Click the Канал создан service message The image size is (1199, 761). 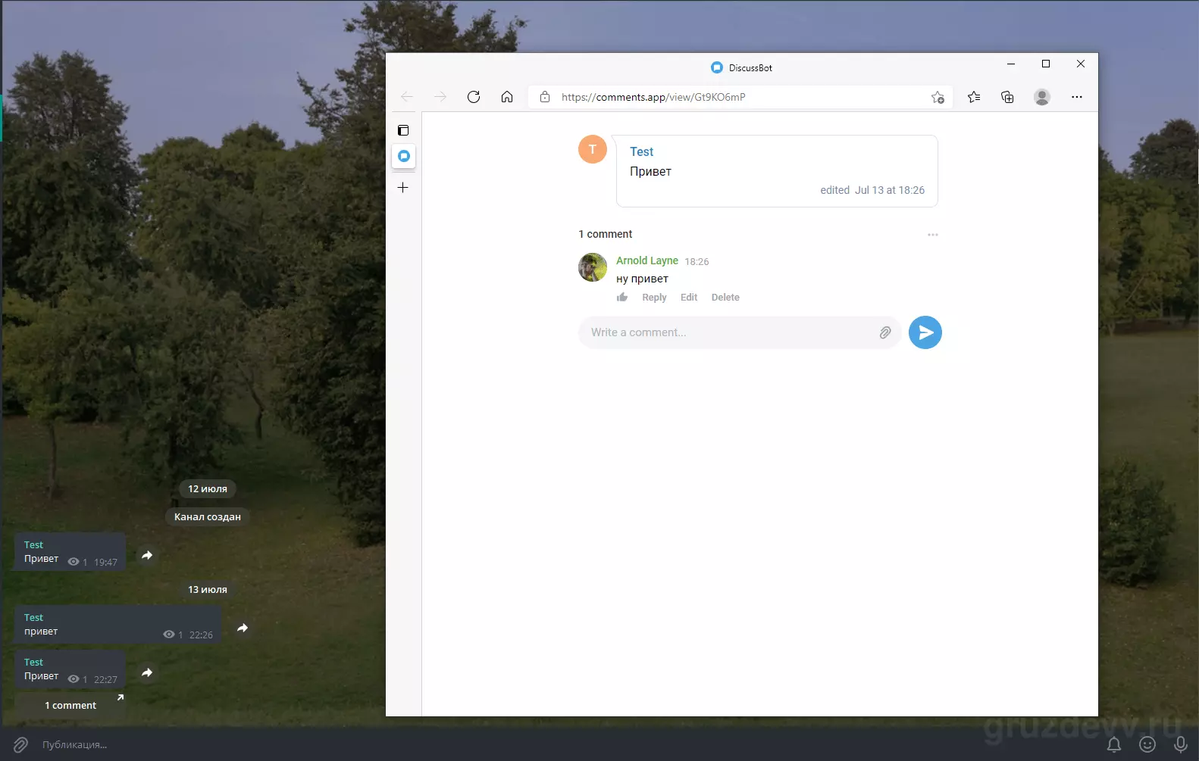(x=208, y=516)
